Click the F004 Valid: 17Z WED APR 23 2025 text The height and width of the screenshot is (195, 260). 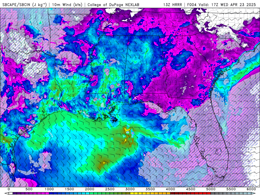(222, 5)
